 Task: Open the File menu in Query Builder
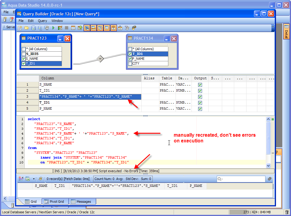point(21,21)
